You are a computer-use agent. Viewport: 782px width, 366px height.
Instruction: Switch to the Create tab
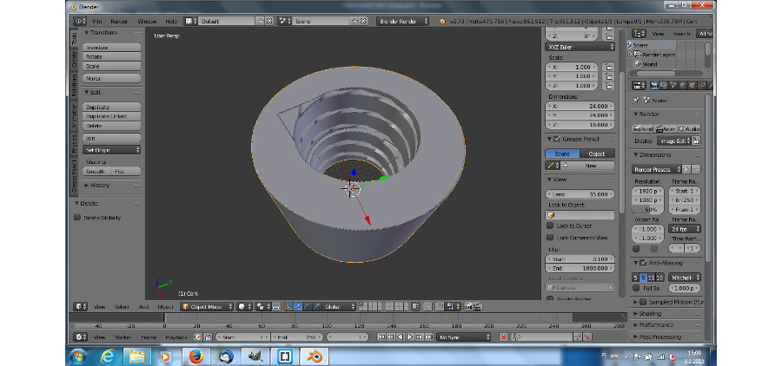pyautogui.click(x=75, y=60)
